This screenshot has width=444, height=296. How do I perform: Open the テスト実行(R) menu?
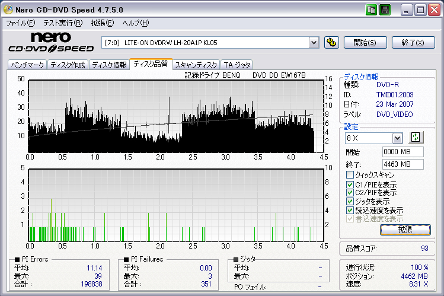pos(63,23)
